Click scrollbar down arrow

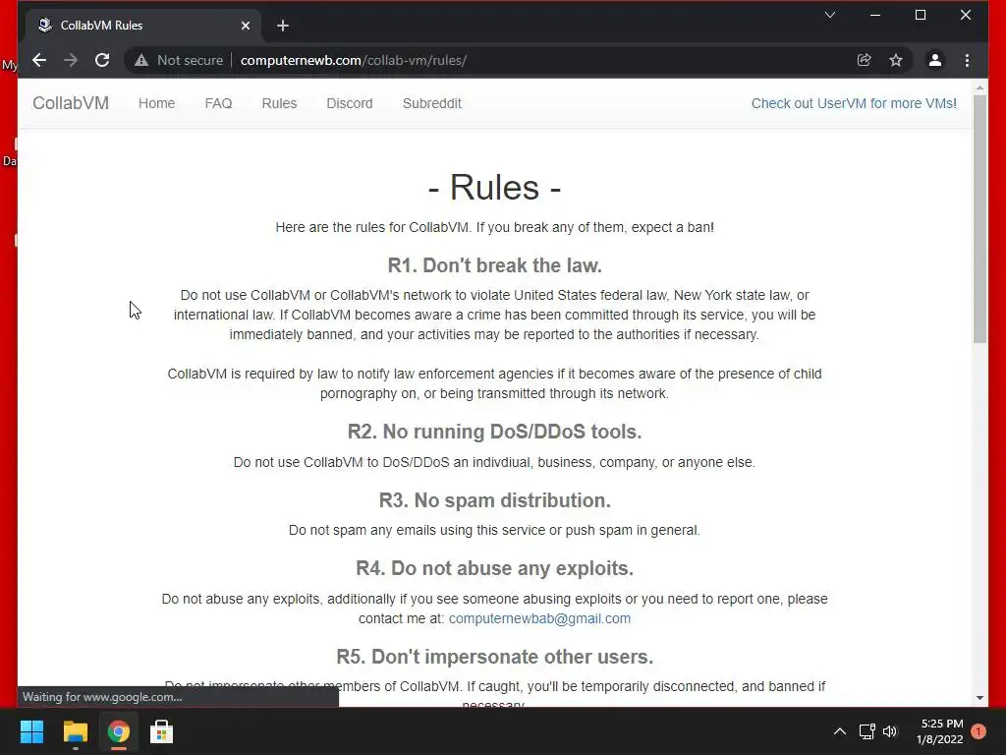(x=979, y=698)
